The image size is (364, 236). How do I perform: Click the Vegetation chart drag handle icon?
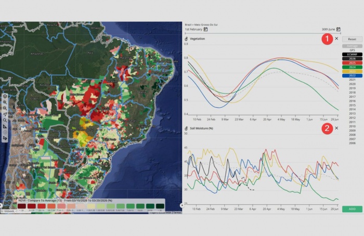187,39
